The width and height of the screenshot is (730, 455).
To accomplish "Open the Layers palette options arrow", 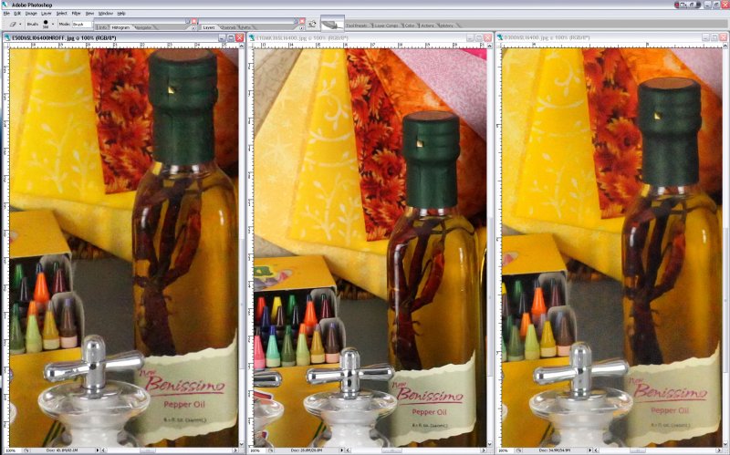I will [x=302, y=28].
